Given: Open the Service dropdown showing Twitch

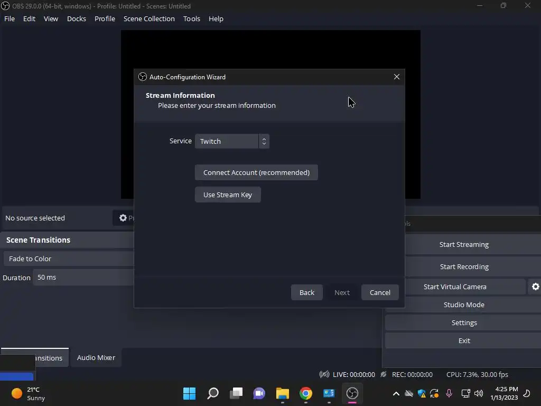Looking at the screenshot, I should pos(232,141).
